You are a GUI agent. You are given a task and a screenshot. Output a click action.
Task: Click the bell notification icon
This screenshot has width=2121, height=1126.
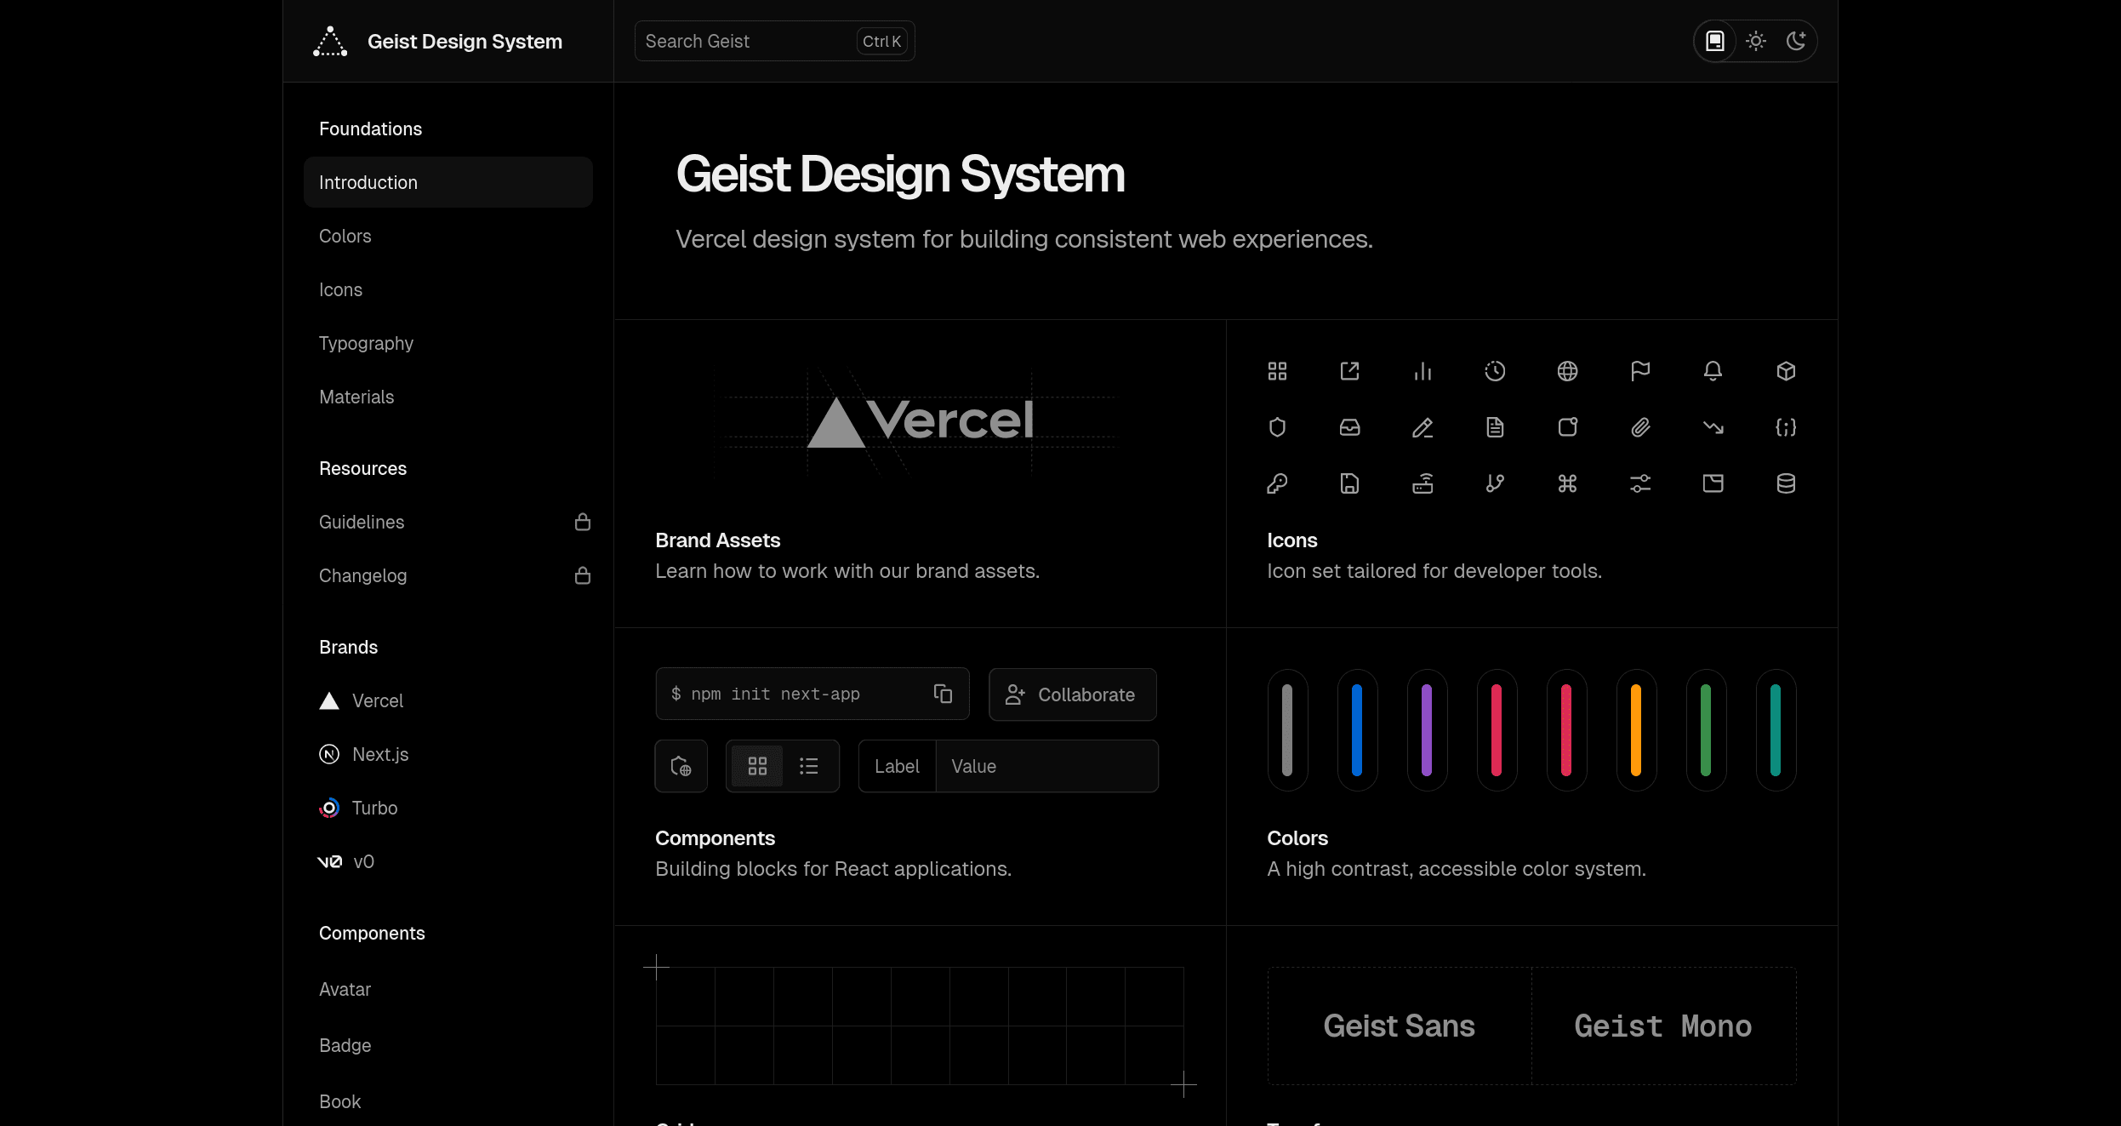coord(1713,371)
